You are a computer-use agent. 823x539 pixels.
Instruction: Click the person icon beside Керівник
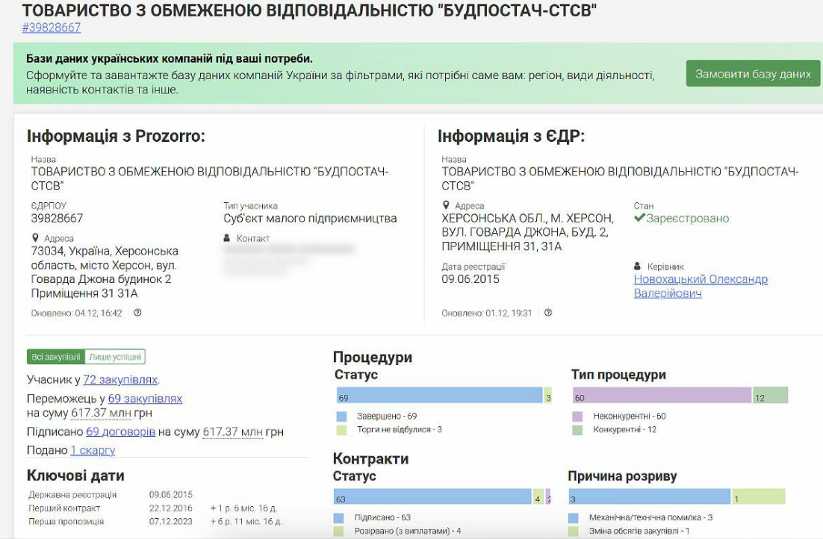[x=637, y=266]
